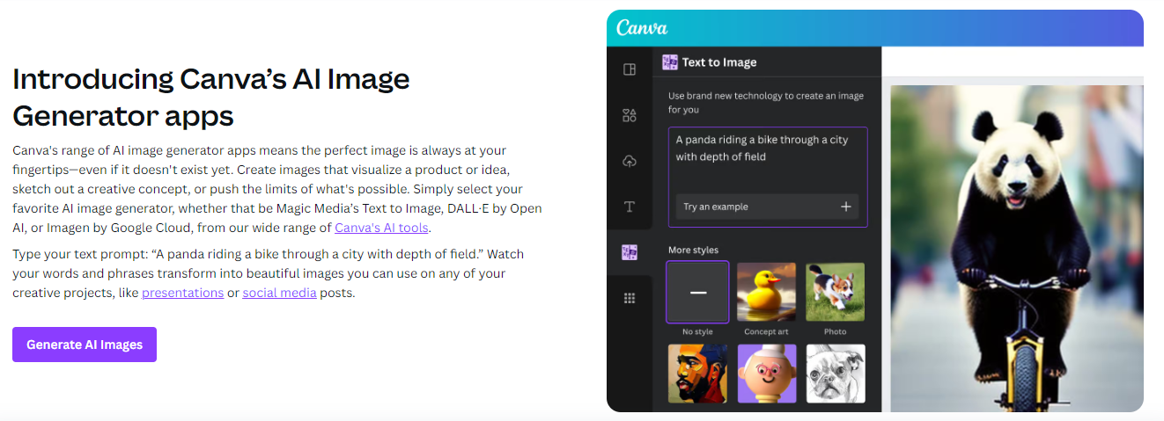Open the Canva's AI tools link
The height and width of the screenshot is (421, 1164).
[x=381, y=228]
